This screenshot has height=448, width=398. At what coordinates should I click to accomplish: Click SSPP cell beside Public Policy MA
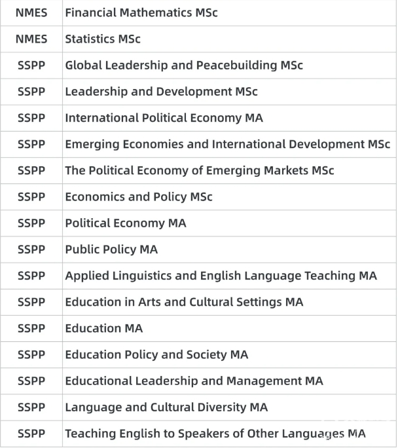click(x=31, y=250)
